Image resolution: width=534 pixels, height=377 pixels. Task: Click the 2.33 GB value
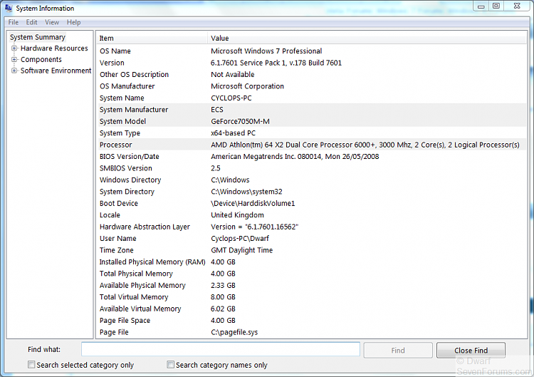click(x=223, y=285)
